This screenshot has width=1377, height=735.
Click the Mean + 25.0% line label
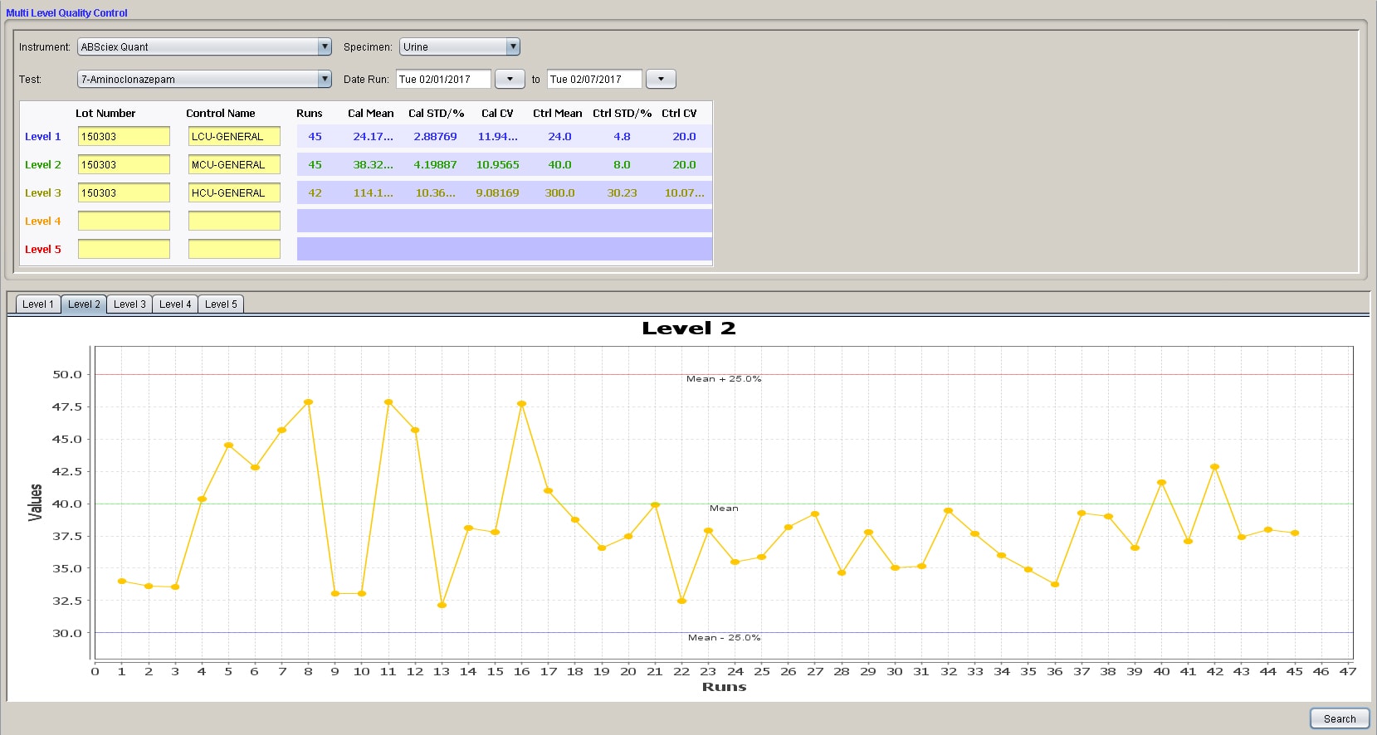coord(724,379)
